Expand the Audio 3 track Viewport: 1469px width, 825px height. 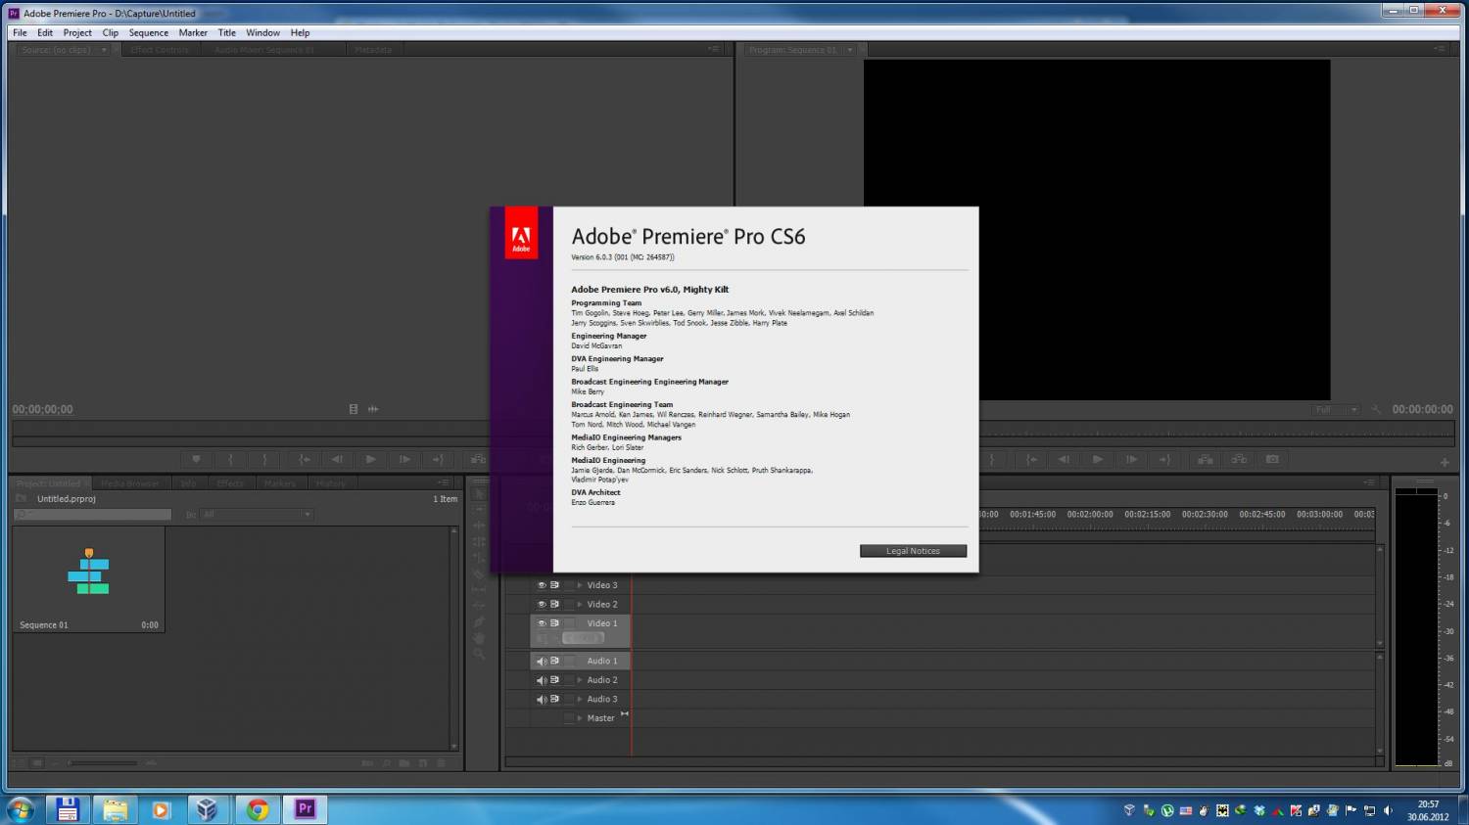coord(580,700)
